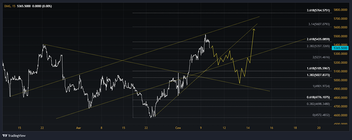Click the 2.382(5357.3265) Fibonacci level label

pyautogui.click(x=318, y=46)
